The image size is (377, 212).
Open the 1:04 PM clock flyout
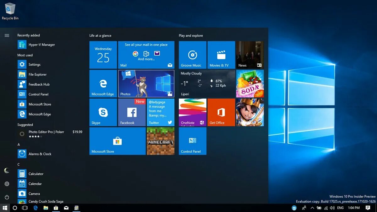tap(354, 208)
